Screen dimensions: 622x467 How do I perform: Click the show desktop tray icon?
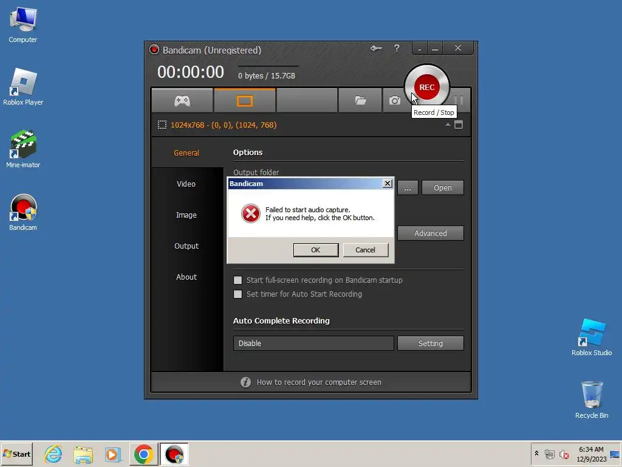(615, 454)
